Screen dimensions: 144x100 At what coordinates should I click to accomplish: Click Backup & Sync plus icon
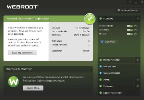pos(100,66)
